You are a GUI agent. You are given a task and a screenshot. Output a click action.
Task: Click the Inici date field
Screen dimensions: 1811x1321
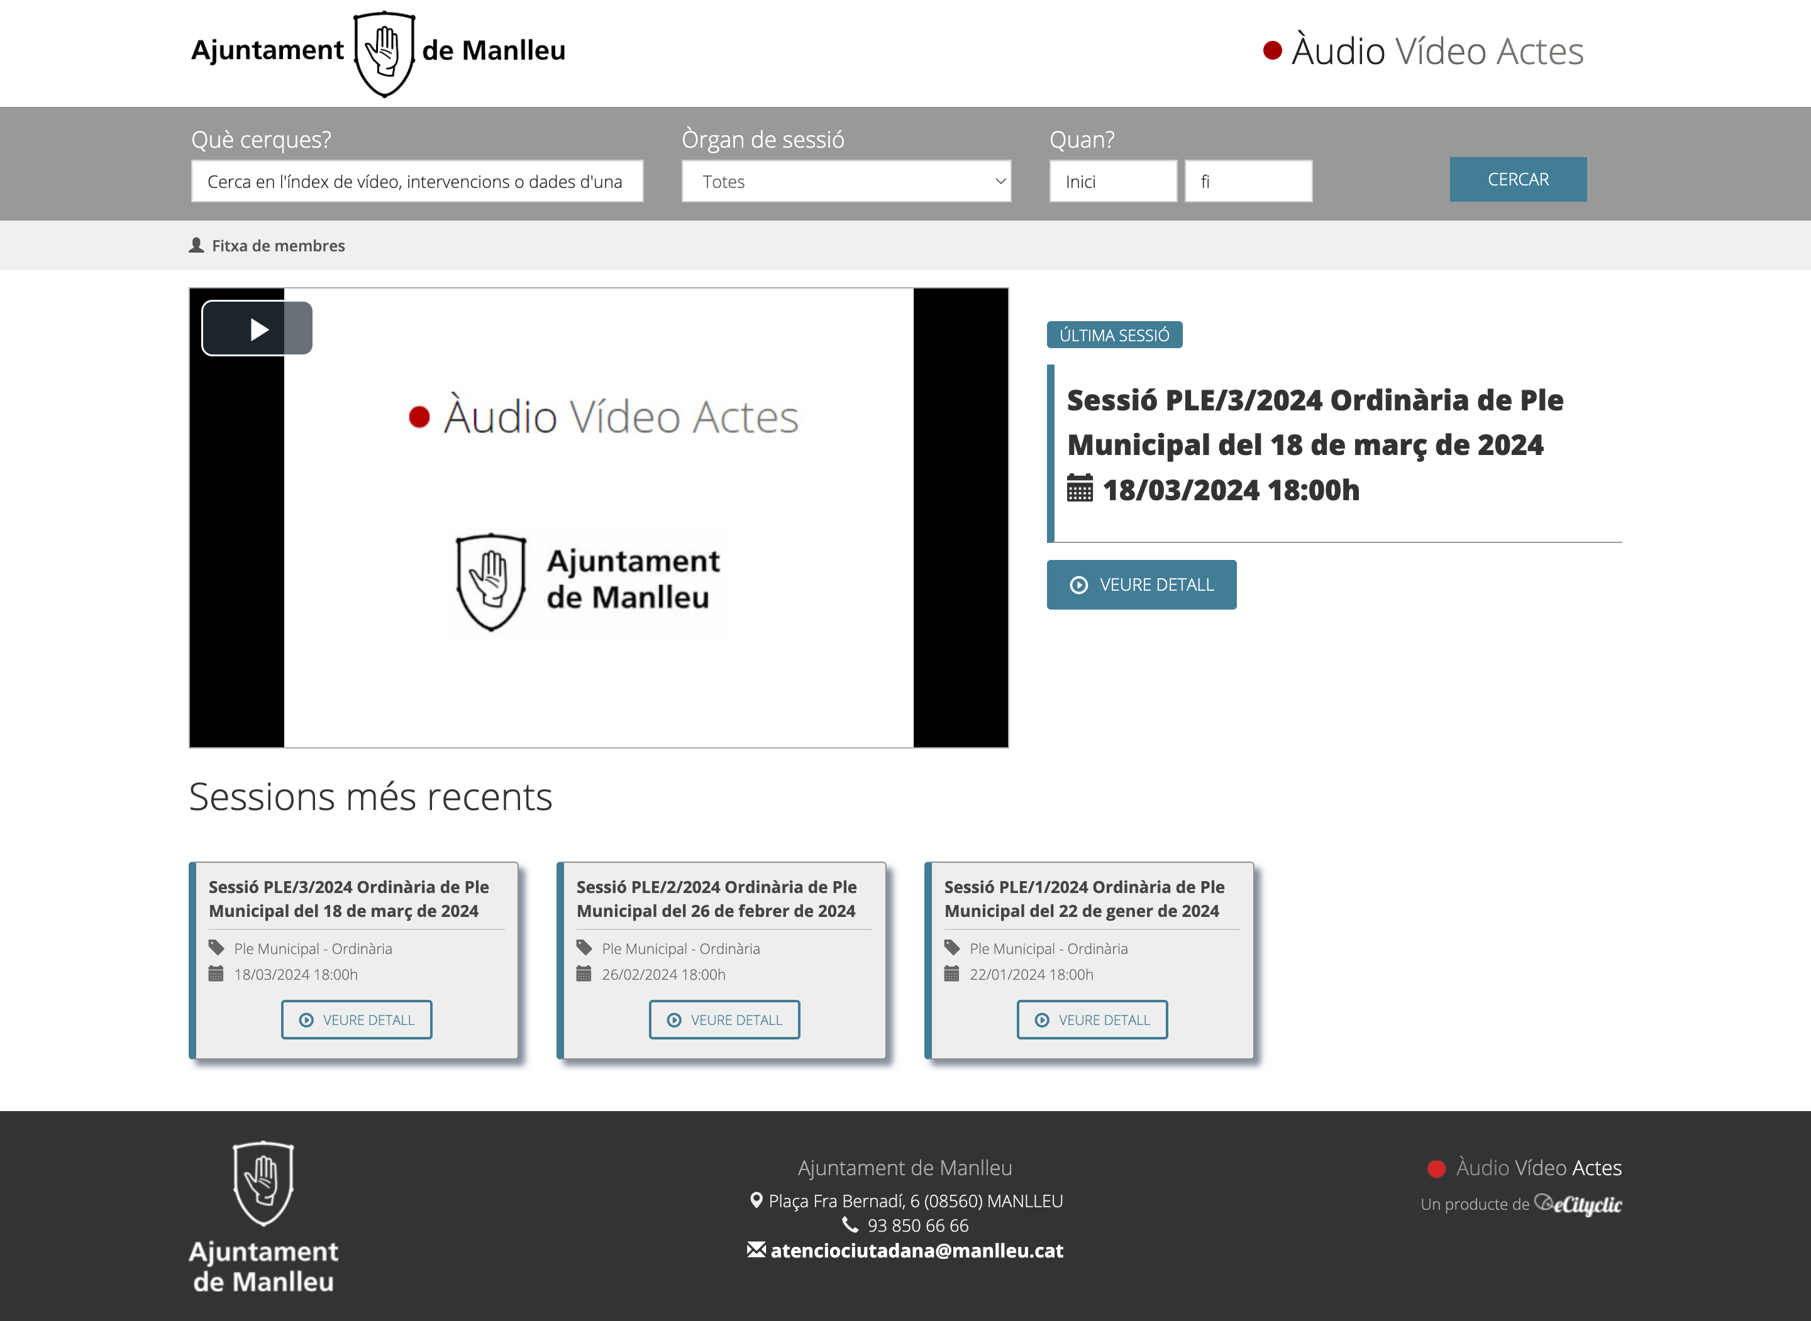tap(1112, 182)
